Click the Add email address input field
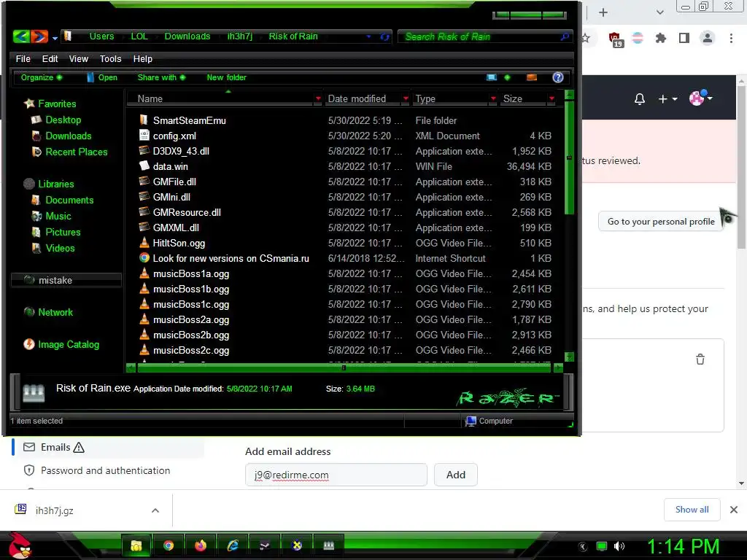This screenshot has height=560, width=747. click(x=336, y=475)
